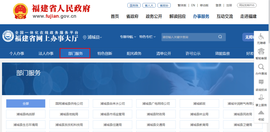The height and width of the screenshot is (132, 270).
Task: Open the 无障碍 wheelchair icon in sidebar
Action: coord(261,36)
